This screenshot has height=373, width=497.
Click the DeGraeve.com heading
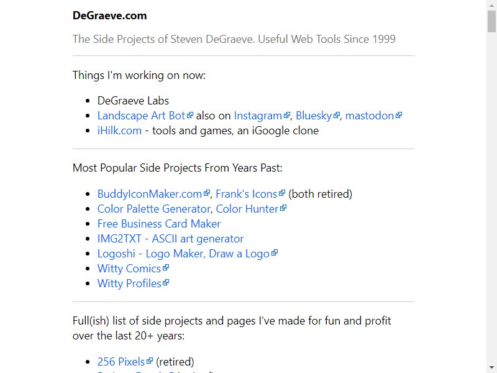[110, 16]
